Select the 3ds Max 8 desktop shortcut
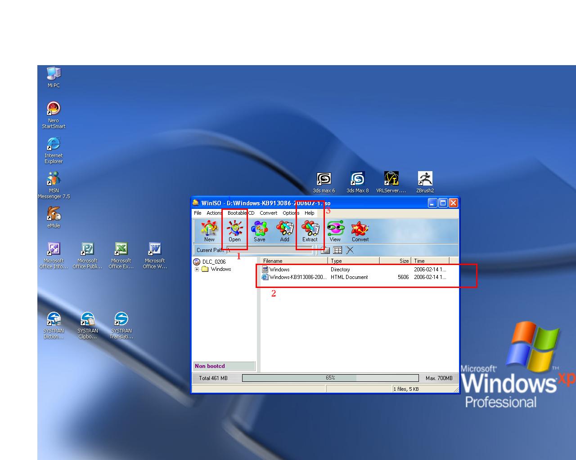This screenshot has height=460, width=576. [x=358, y=182]
